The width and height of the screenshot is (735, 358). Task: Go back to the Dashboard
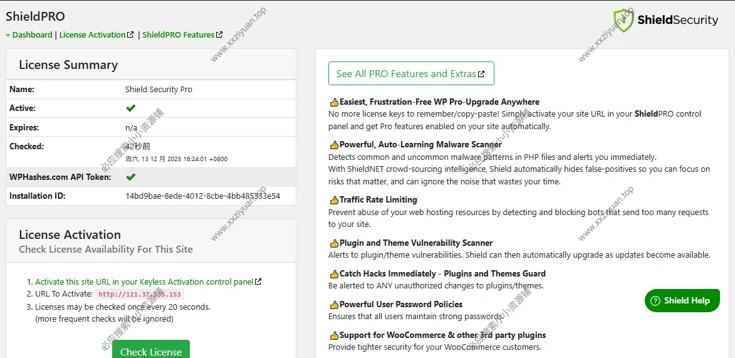click(29, 35)
